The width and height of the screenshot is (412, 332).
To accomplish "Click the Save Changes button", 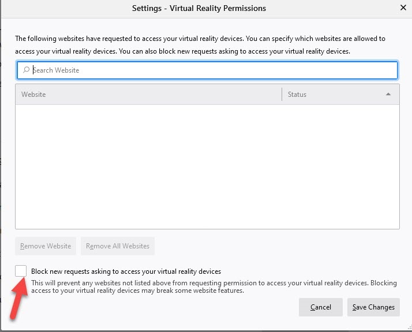I will click(x=373, y=307).
